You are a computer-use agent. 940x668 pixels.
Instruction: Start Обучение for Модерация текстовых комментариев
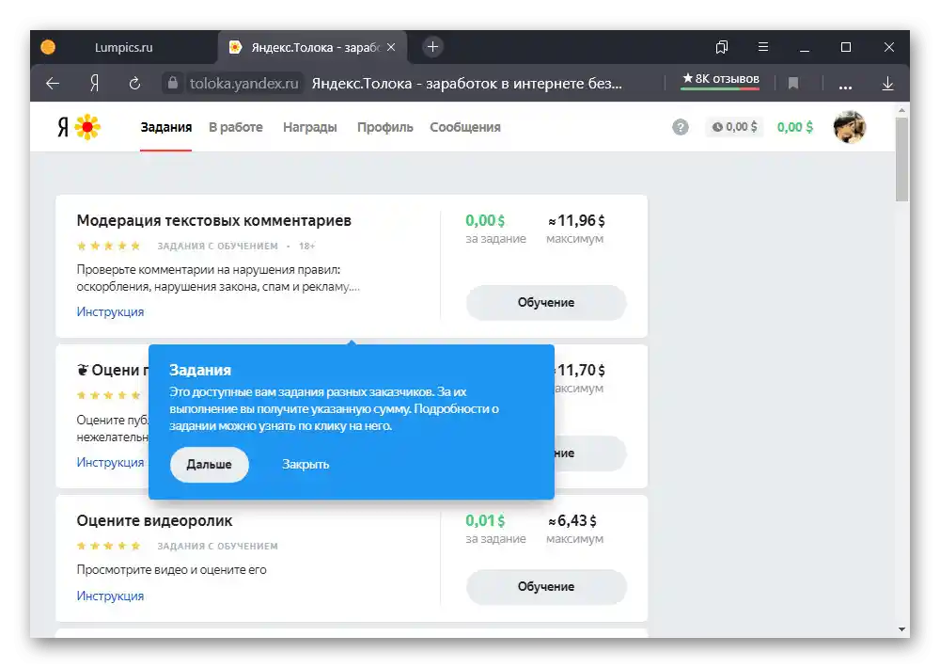(x=546, y=303)
